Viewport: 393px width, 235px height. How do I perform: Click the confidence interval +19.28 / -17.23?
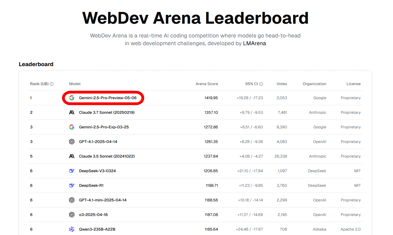250,98
